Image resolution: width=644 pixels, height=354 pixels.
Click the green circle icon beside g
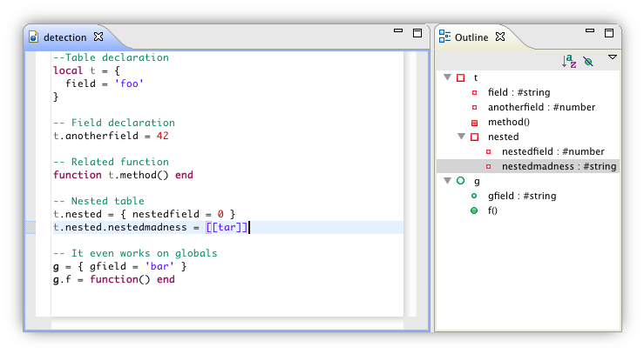tap(460, 181)
